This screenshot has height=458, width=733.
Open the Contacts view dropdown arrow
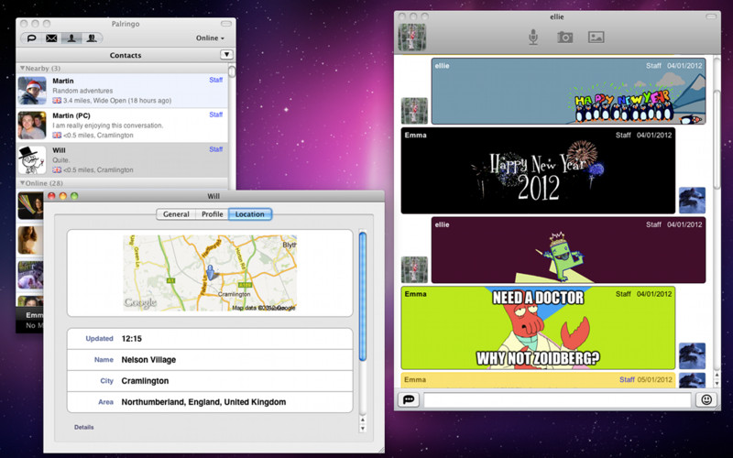point(226,55)
